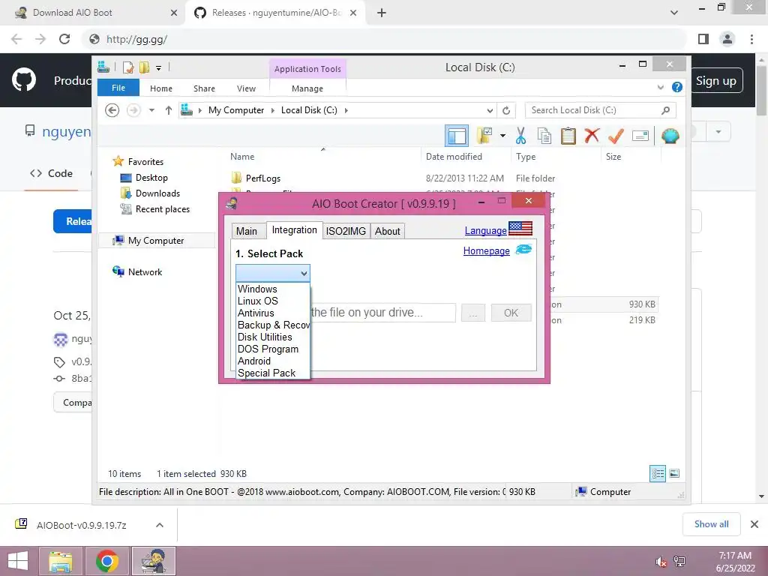Image resolution: width=768 pixels, height=576 pixels.
Task: Select Recent places in the navigation pane
Action: click(x=162, y=209)
